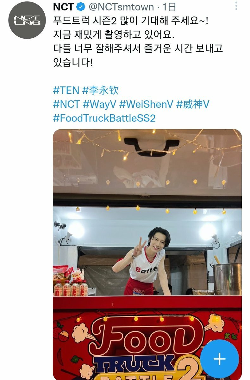Open the #TEN hashtag
The height and width of the screenshot is (380, 250).
[x=66, y=90]
